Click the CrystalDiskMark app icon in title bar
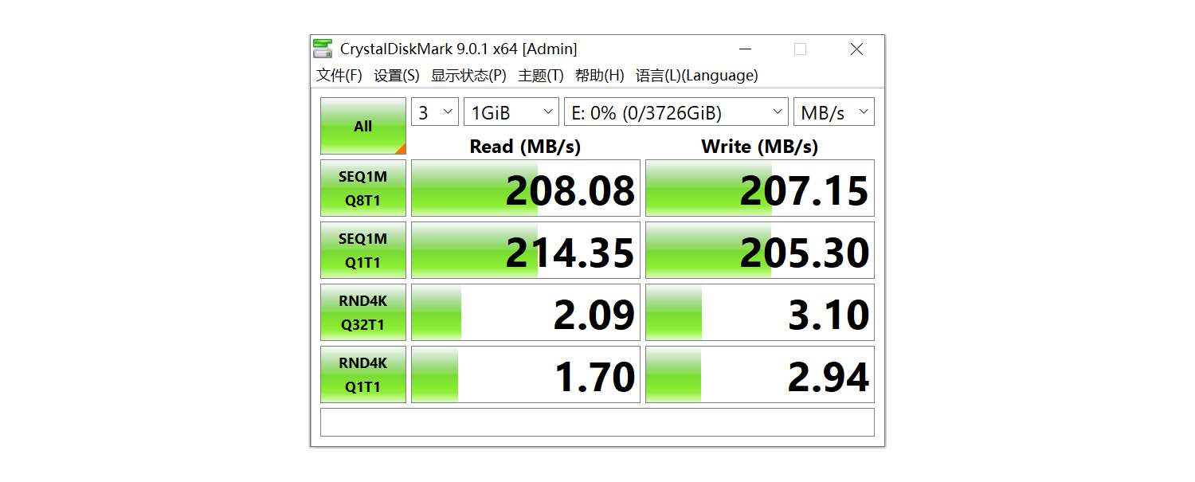This screenshot has width=1195, height=482. click(323, 49)
